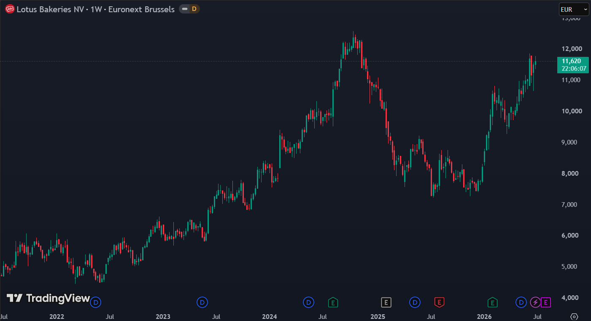Click the Jul label between 2025 and 2026

[431, 316]
